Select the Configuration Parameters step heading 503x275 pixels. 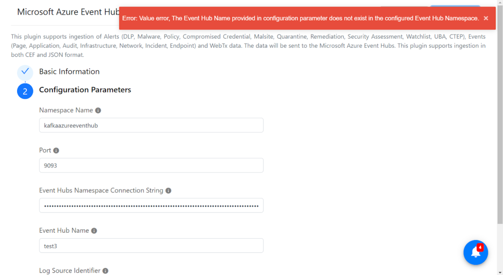click(85, 90)
